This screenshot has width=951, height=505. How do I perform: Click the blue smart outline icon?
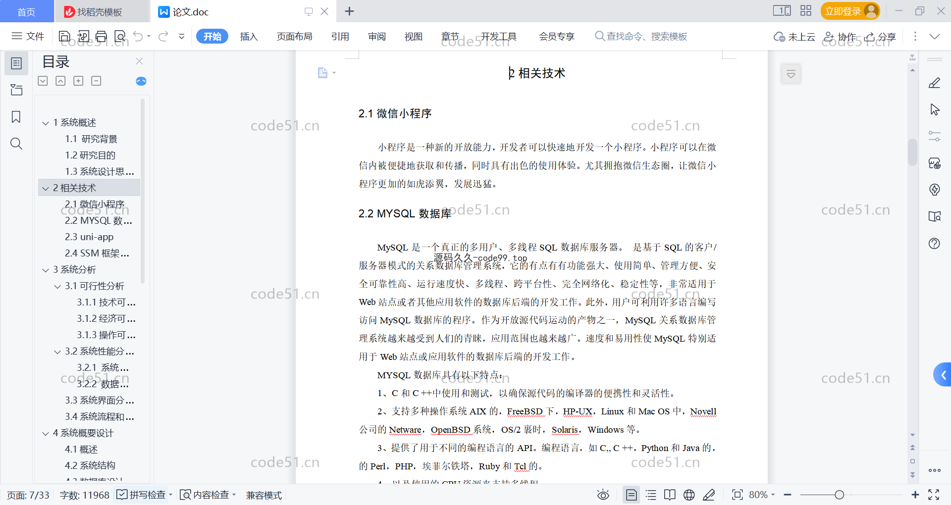click(141, 81)
